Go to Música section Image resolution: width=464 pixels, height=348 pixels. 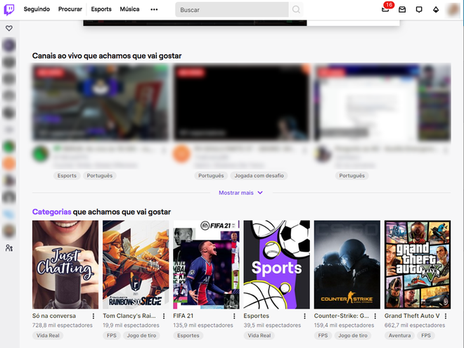click(129, 9)
